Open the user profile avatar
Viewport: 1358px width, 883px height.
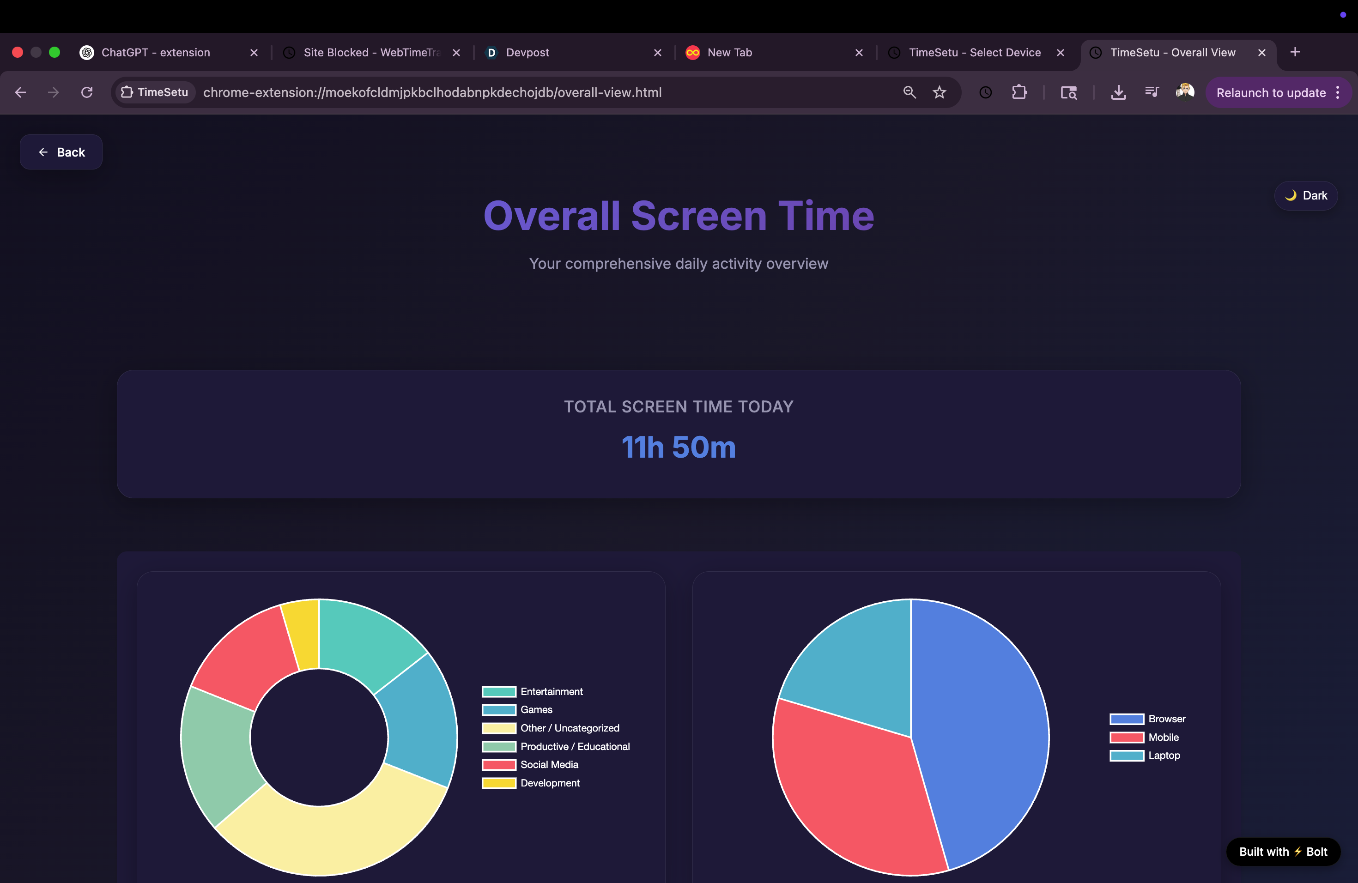[x=1185, y=92]
